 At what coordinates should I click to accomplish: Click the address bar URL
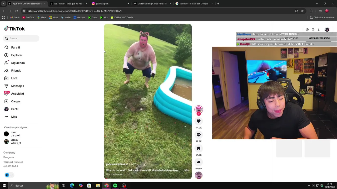pos(75,11)
